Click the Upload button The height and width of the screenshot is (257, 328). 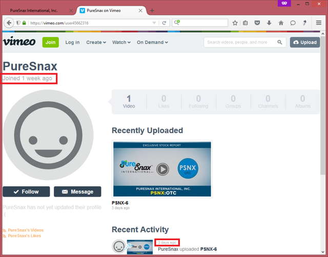[x=305, y=42]
